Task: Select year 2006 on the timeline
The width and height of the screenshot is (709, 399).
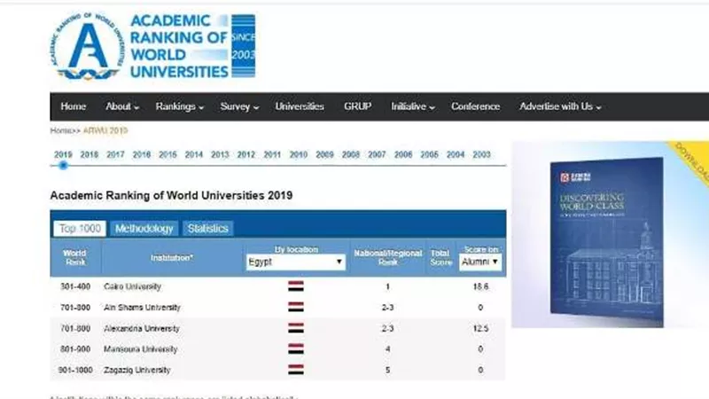Action: (403, 154)
